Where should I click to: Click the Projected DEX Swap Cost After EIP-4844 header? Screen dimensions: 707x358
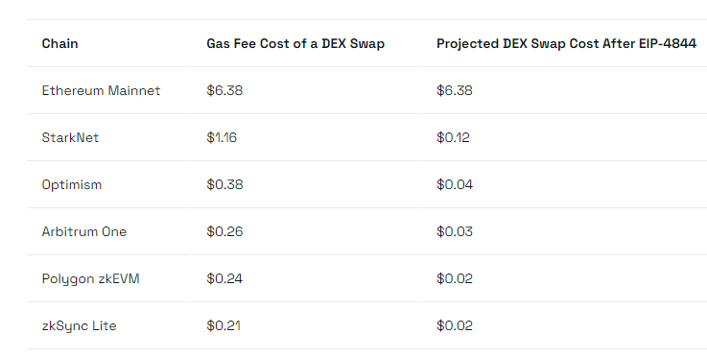tap(566, 44)
